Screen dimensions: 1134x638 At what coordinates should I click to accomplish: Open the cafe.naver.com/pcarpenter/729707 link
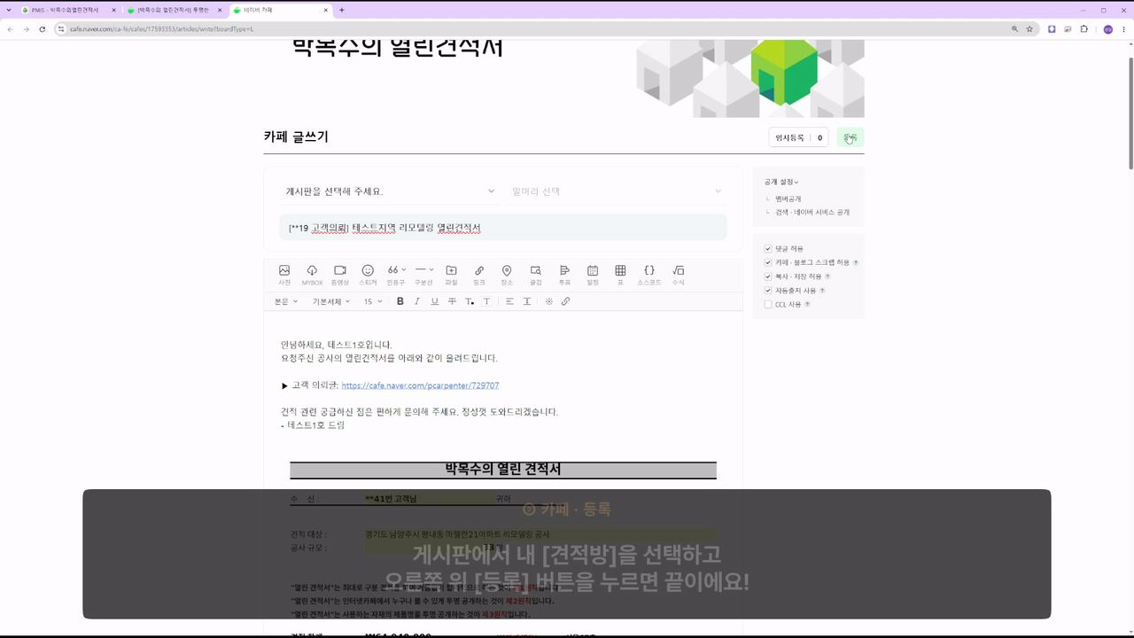pyautogui.click(x=420, y=385)
